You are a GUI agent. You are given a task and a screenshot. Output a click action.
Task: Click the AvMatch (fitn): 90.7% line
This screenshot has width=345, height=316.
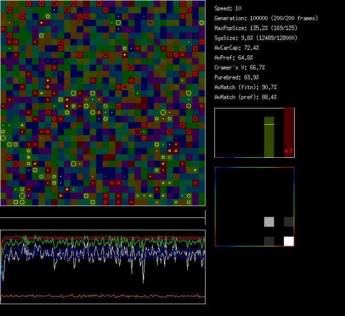tap(245, 87)
